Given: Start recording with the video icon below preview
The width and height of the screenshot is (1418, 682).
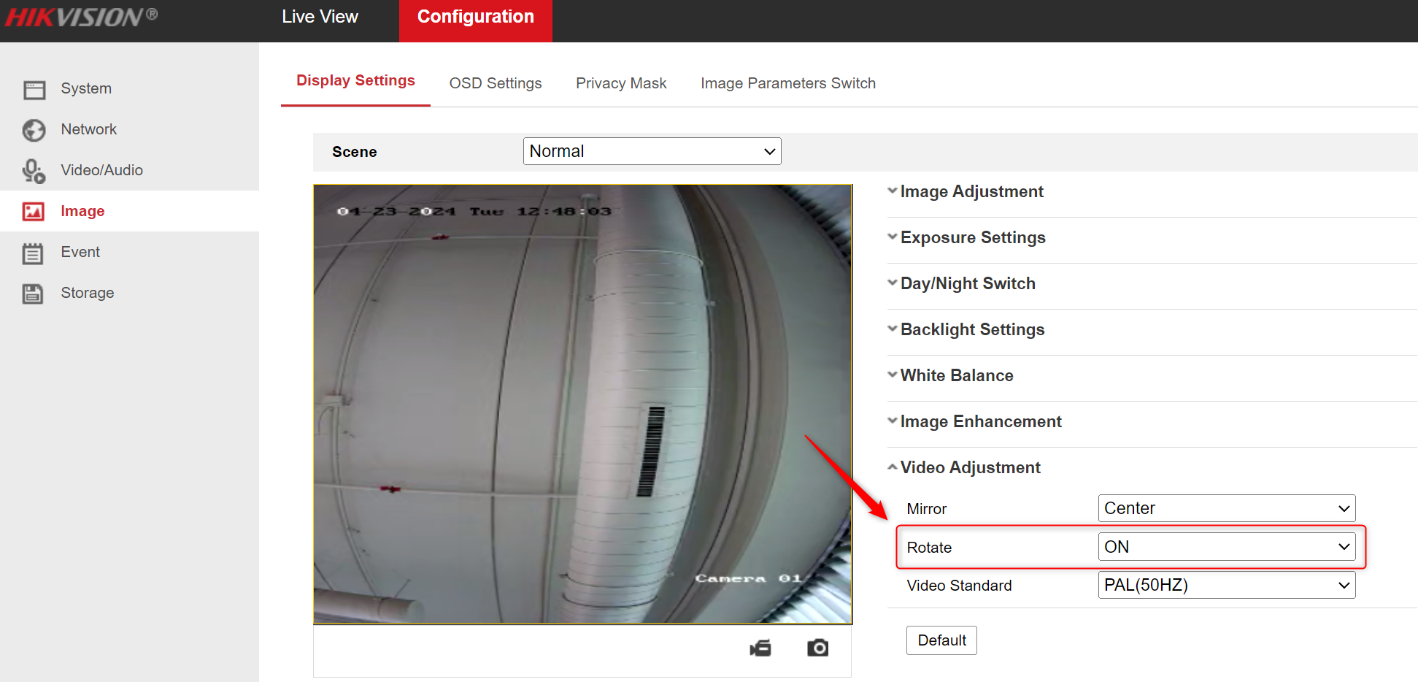Looking at the screenshot, I should click(760, 648).
